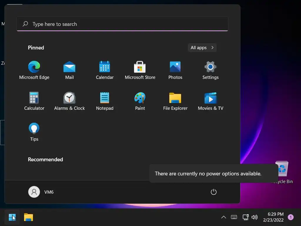Launch the Mail app

pyautogui.click(x=69, y=70)
